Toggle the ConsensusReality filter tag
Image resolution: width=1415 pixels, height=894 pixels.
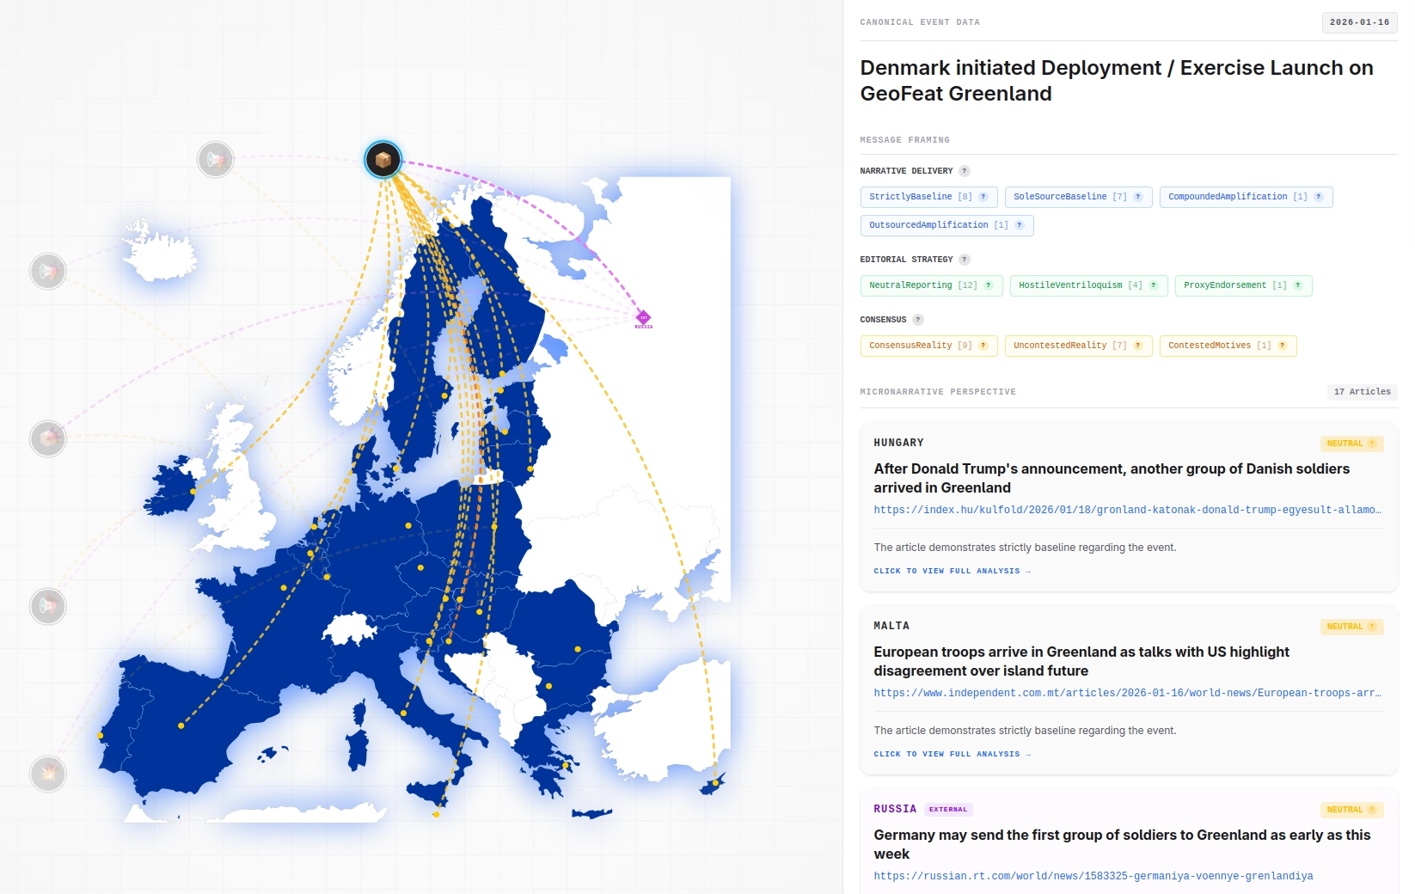[928, 346]
